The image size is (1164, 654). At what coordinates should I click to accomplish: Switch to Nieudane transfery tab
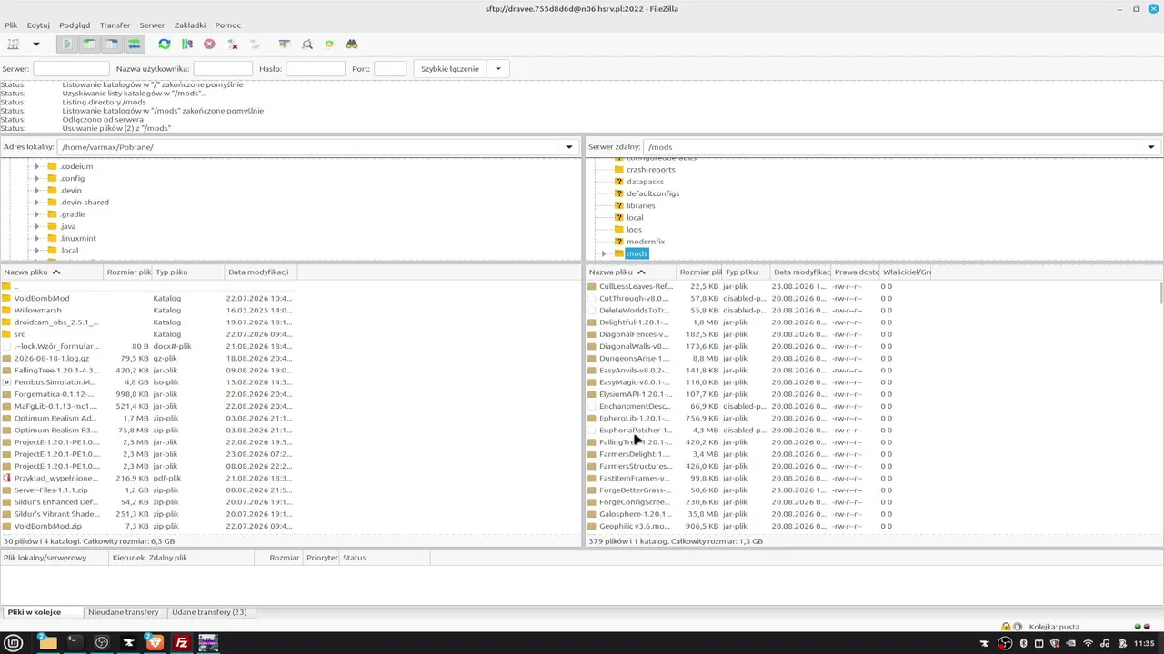click(x=124, y=612)
